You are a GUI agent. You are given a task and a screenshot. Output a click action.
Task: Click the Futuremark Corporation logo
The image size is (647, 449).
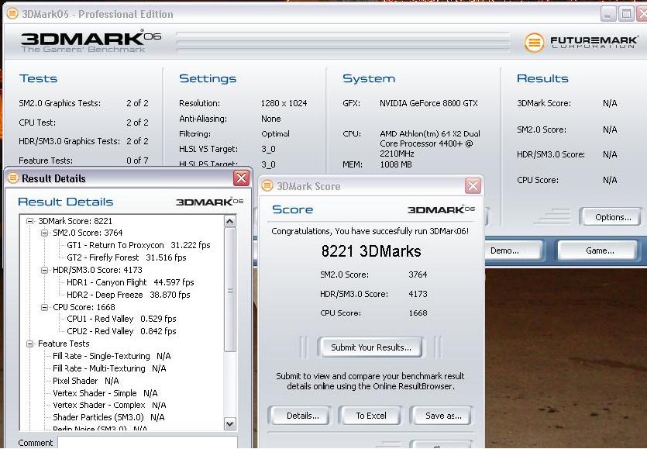pyautogui.click(x=581, y=43)
